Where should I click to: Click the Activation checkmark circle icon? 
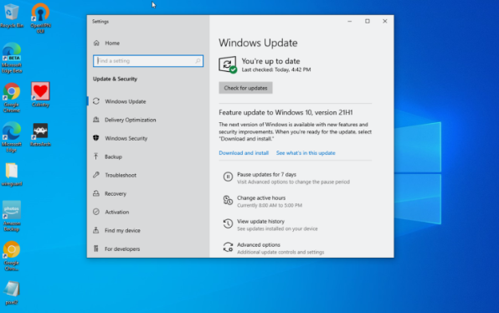pos(96,212)
